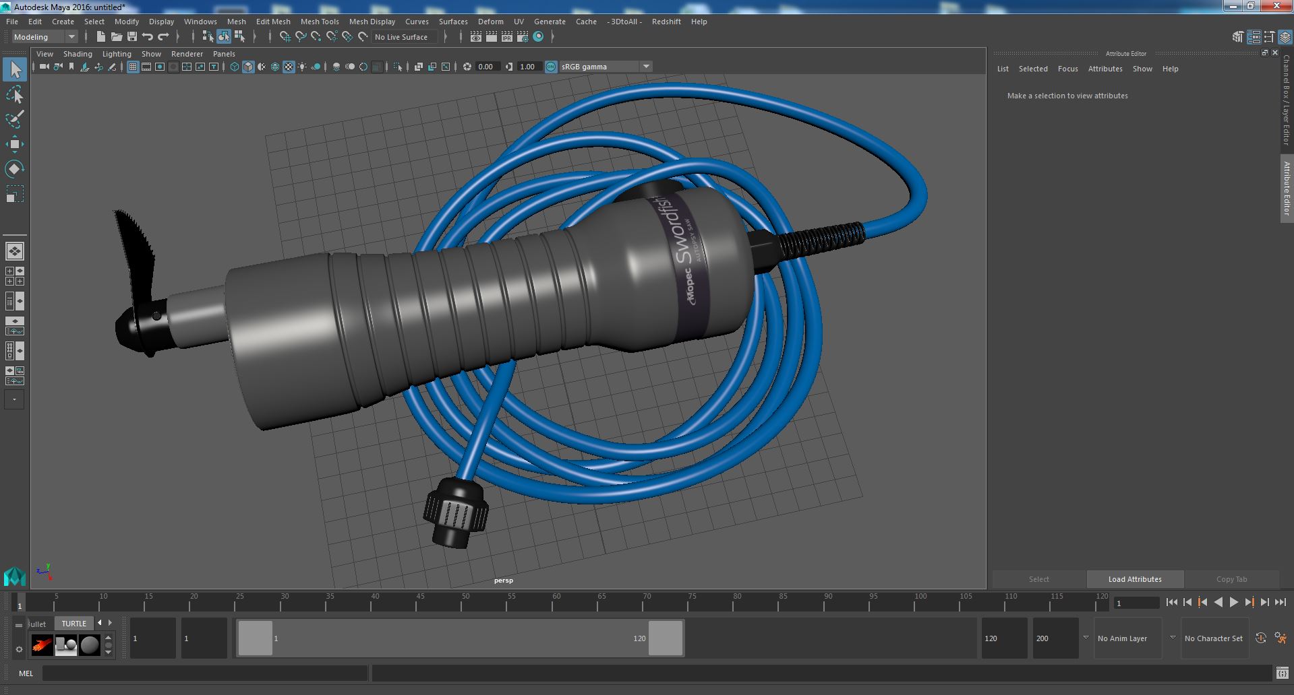The width and height of the screenshot is (1294, 695).
Task: Open Hypershade round teal icon
Action: 538,37
